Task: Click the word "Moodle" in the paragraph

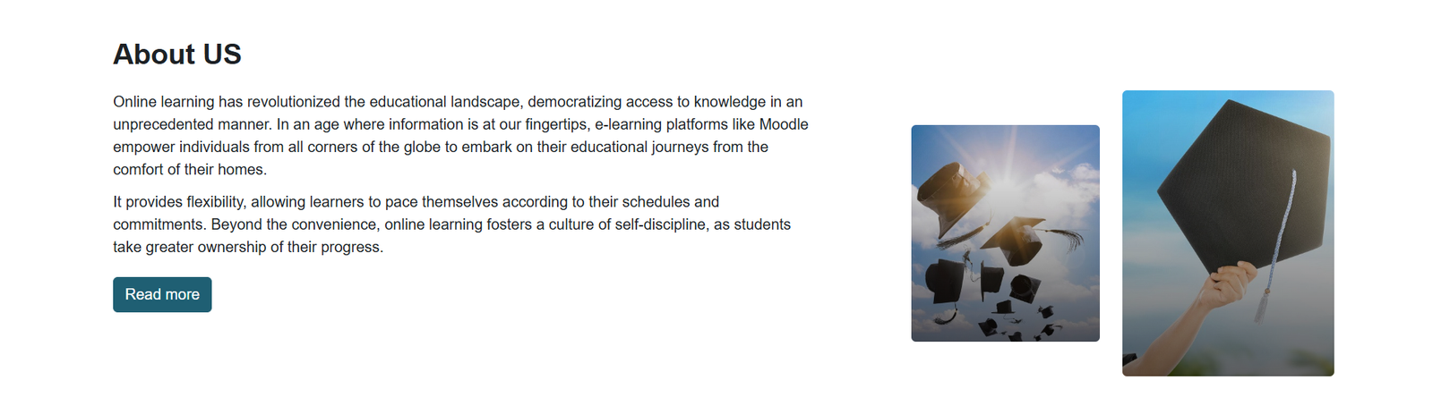Action: coord(784,124)
